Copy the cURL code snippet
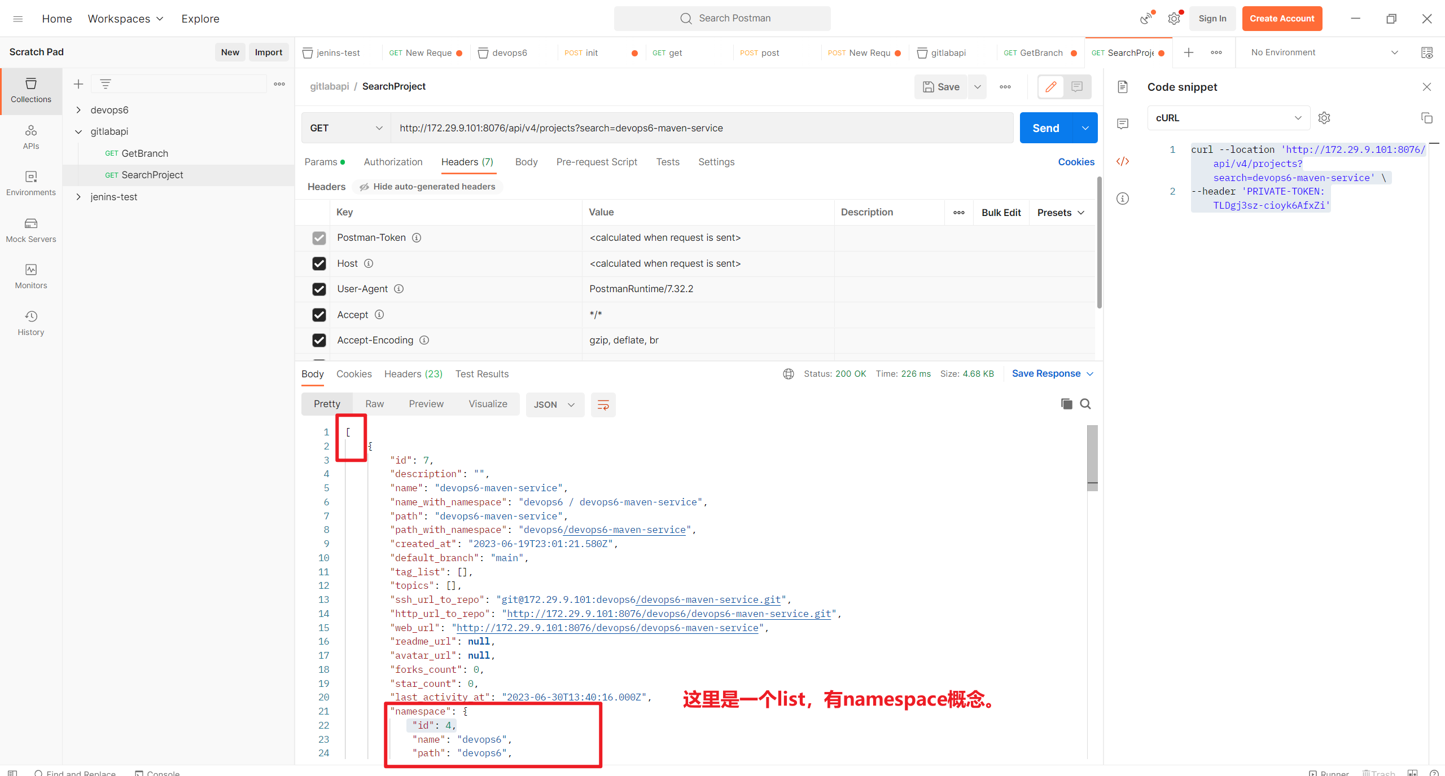 coord(1427,118)
